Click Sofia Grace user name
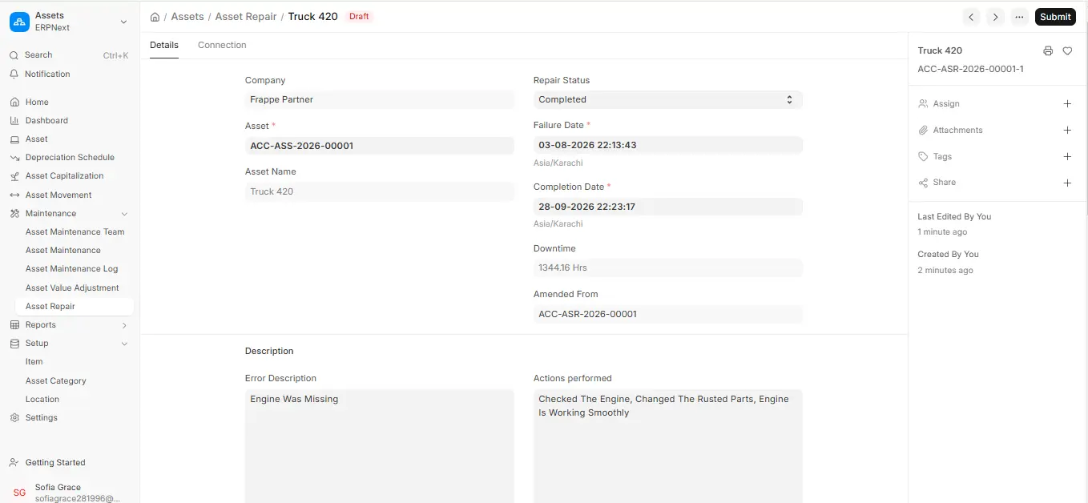Viewport: 1088px width, 503px height. coord(58,487)
